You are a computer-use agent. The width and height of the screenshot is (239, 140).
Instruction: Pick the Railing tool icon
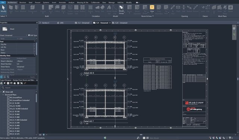90,9
